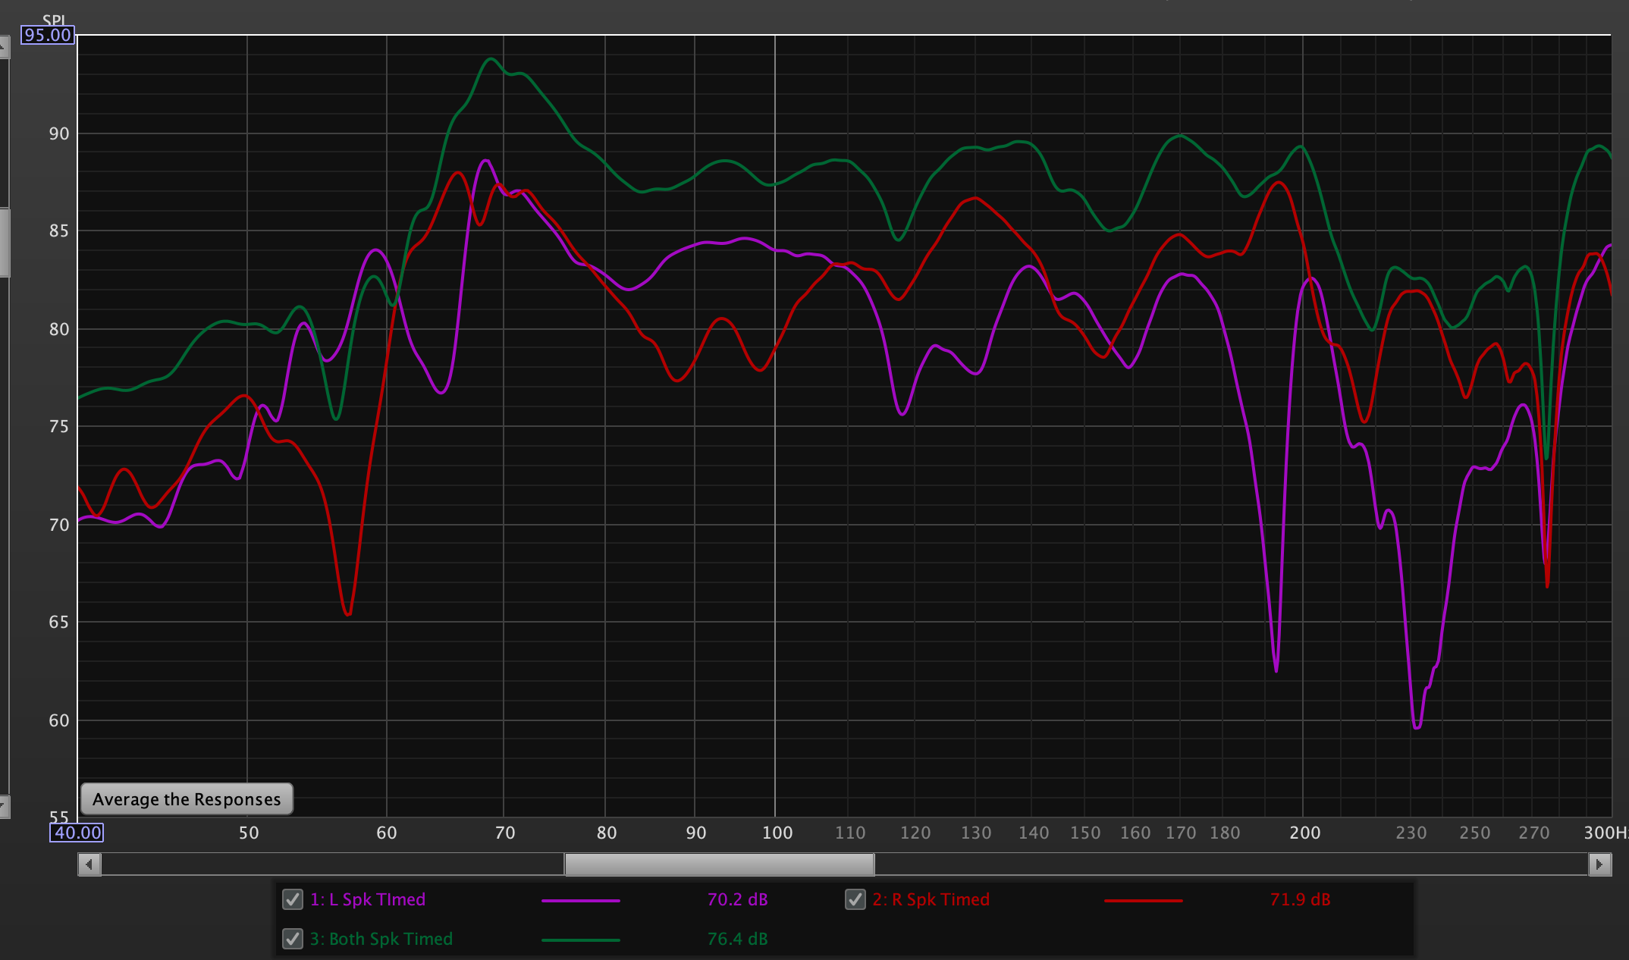
Task: Click the Average the Responses button
Action: click(x=187, y=799)
